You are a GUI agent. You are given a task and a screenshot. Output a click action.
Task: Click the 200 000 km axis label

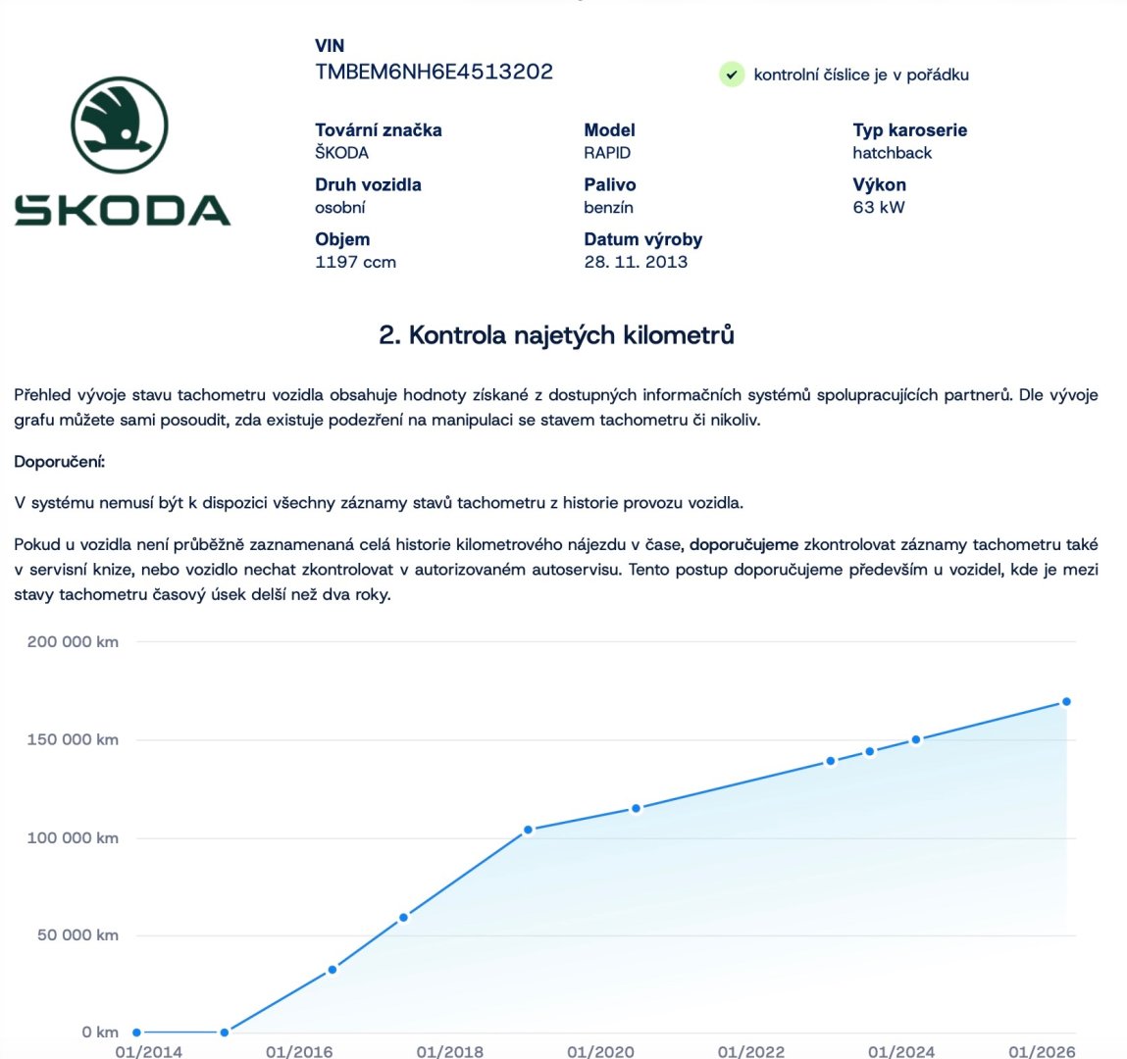coord(73,642)
